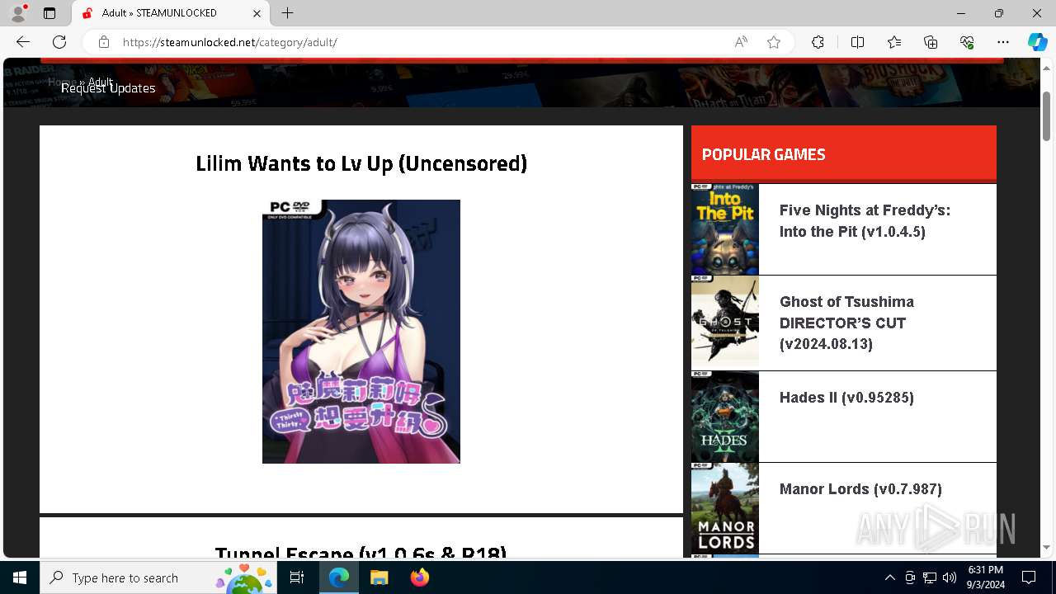Add page to favorites star icon
Image resolution: width=1056 pixels, height=594 pixels.
pos(774,42)
